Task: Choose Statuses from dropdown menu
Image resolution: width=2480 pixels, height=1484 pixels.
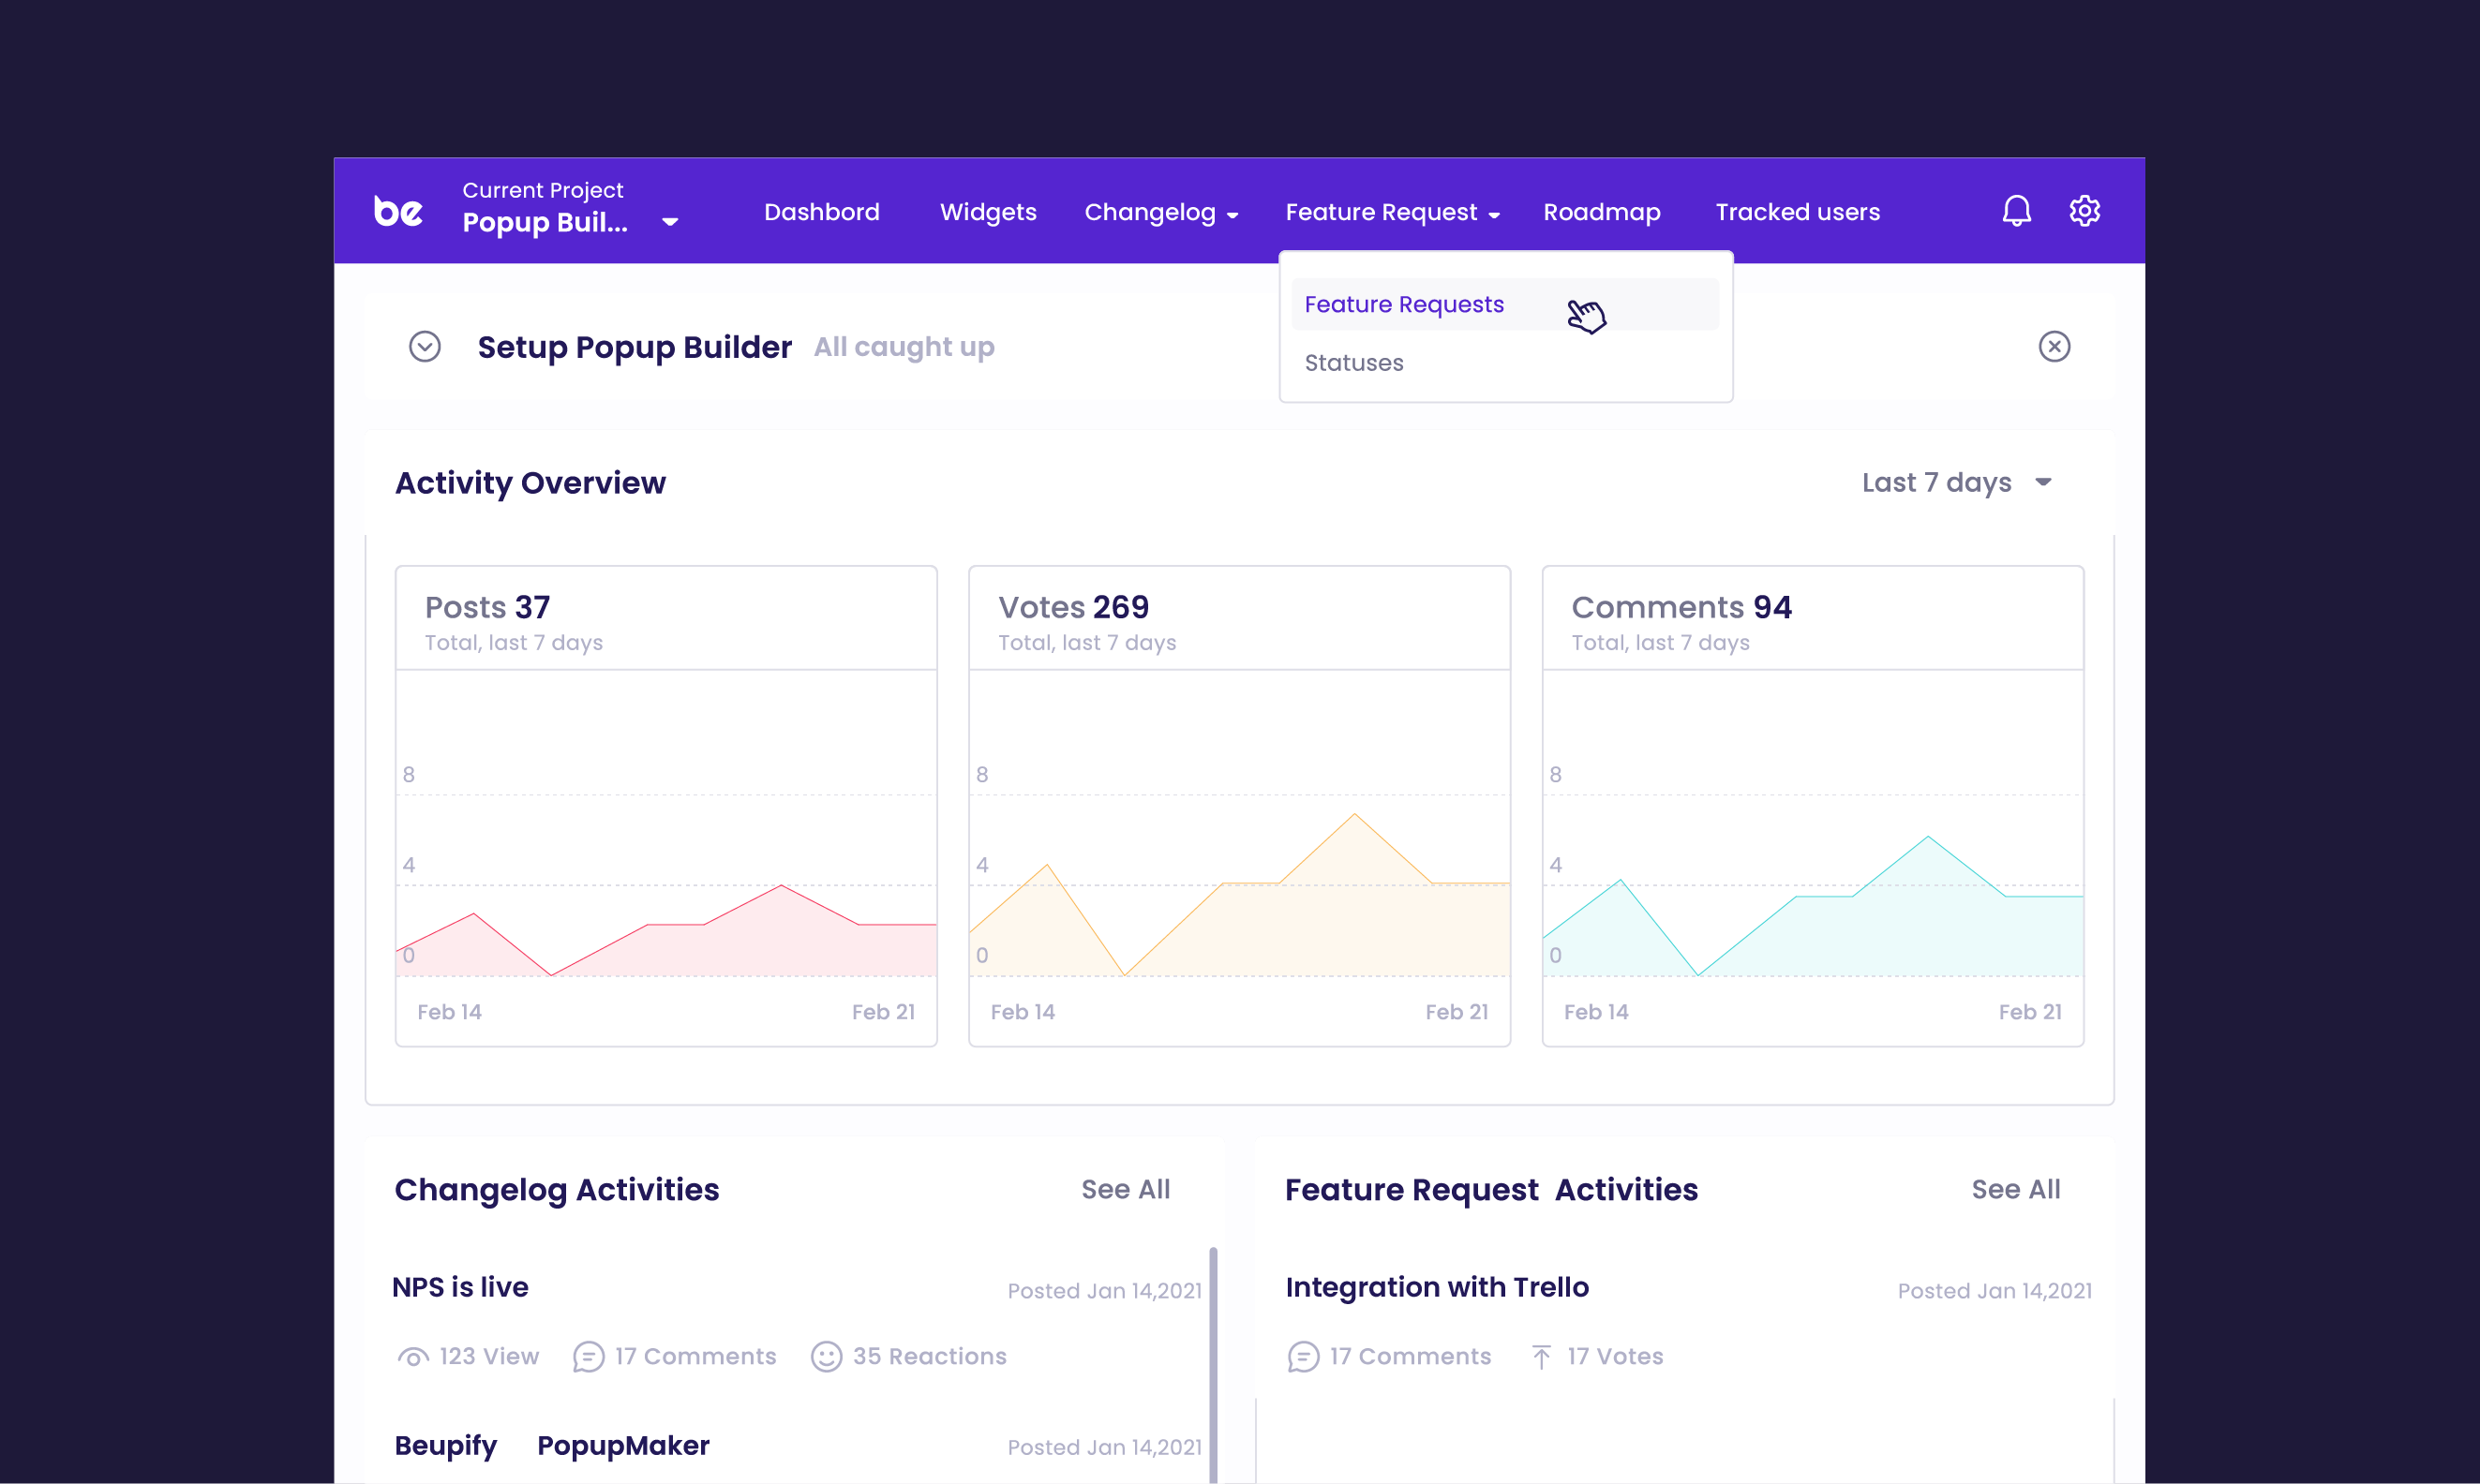Action: tap(1353, 363)
